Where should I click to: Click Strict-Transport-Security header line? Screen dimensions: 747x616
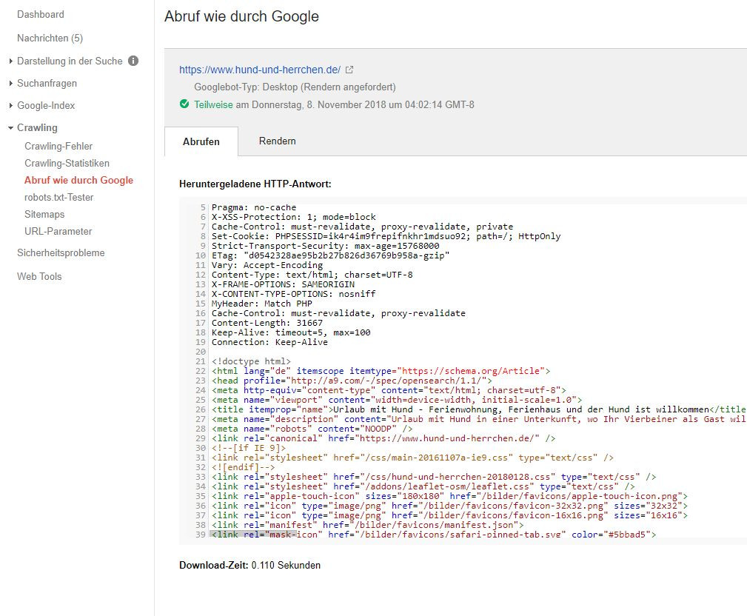tap(326, 246)
